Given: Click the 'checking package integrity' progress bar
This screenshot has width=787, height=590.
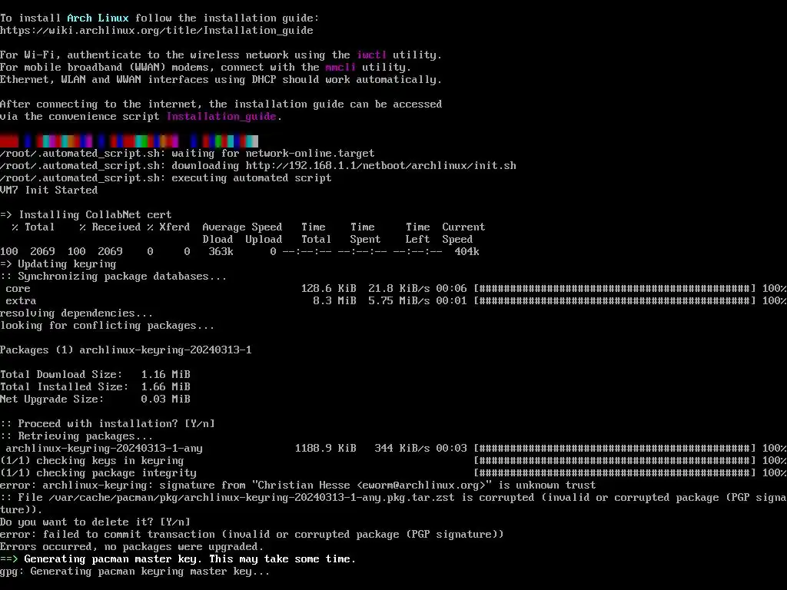Looking at the screenshot, I should pos(615,472).
